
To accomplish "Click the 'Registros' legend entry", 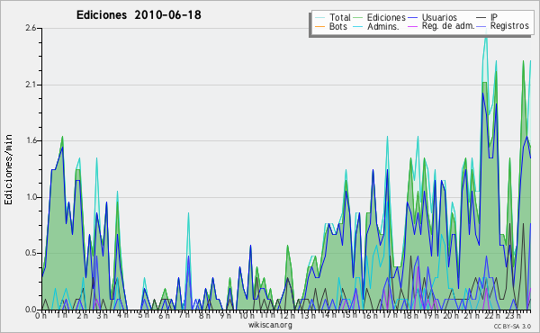I will pyautogui.click(x=509, y=26).
